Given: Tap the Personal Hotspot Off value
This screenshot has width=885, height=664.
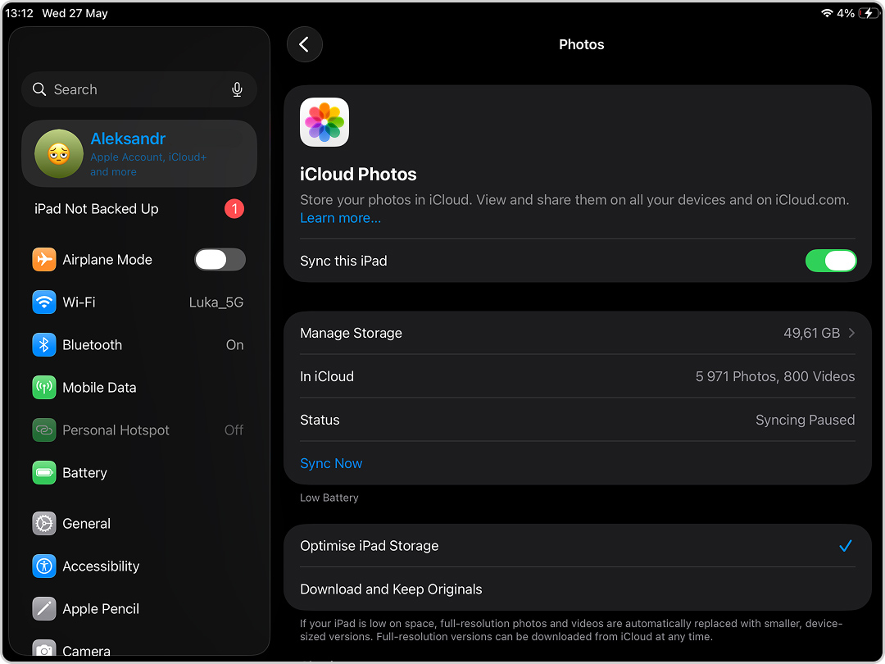Looking at the screenshot, I should pos(234,430).
